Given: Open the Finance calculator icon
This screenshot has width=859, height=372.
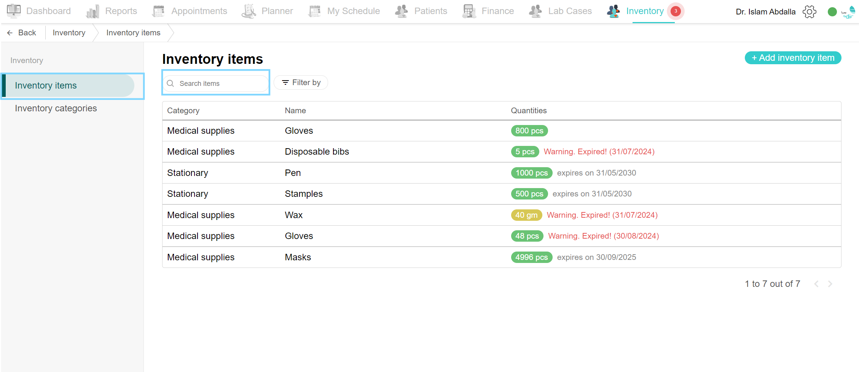Looking at the screenshot, I should click(469, 11).
